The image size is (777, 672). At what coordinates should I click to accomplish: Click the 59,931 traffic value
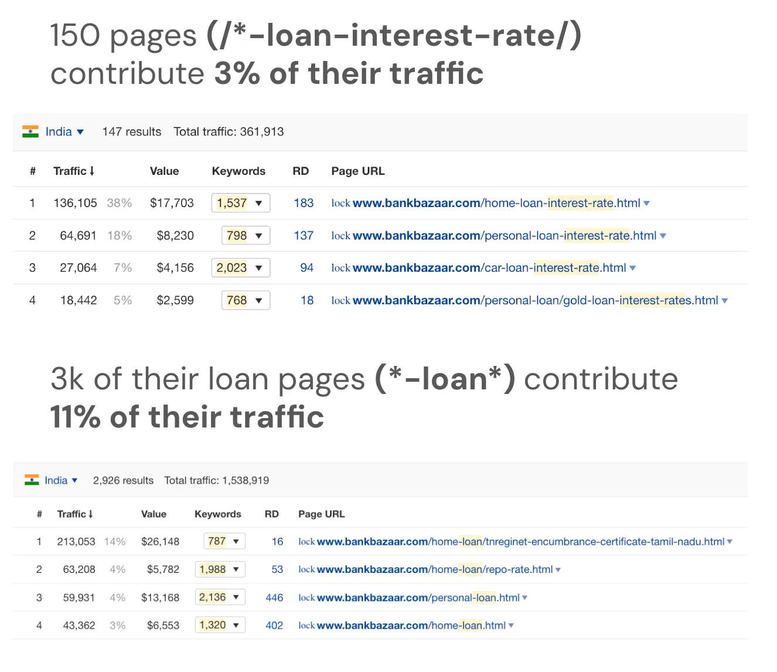(x=79, y=598)
